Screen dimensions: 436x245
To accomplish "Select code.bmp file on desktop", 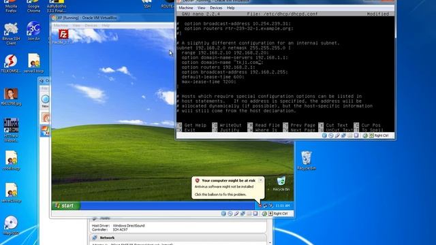I will click(x=11, y=161).
